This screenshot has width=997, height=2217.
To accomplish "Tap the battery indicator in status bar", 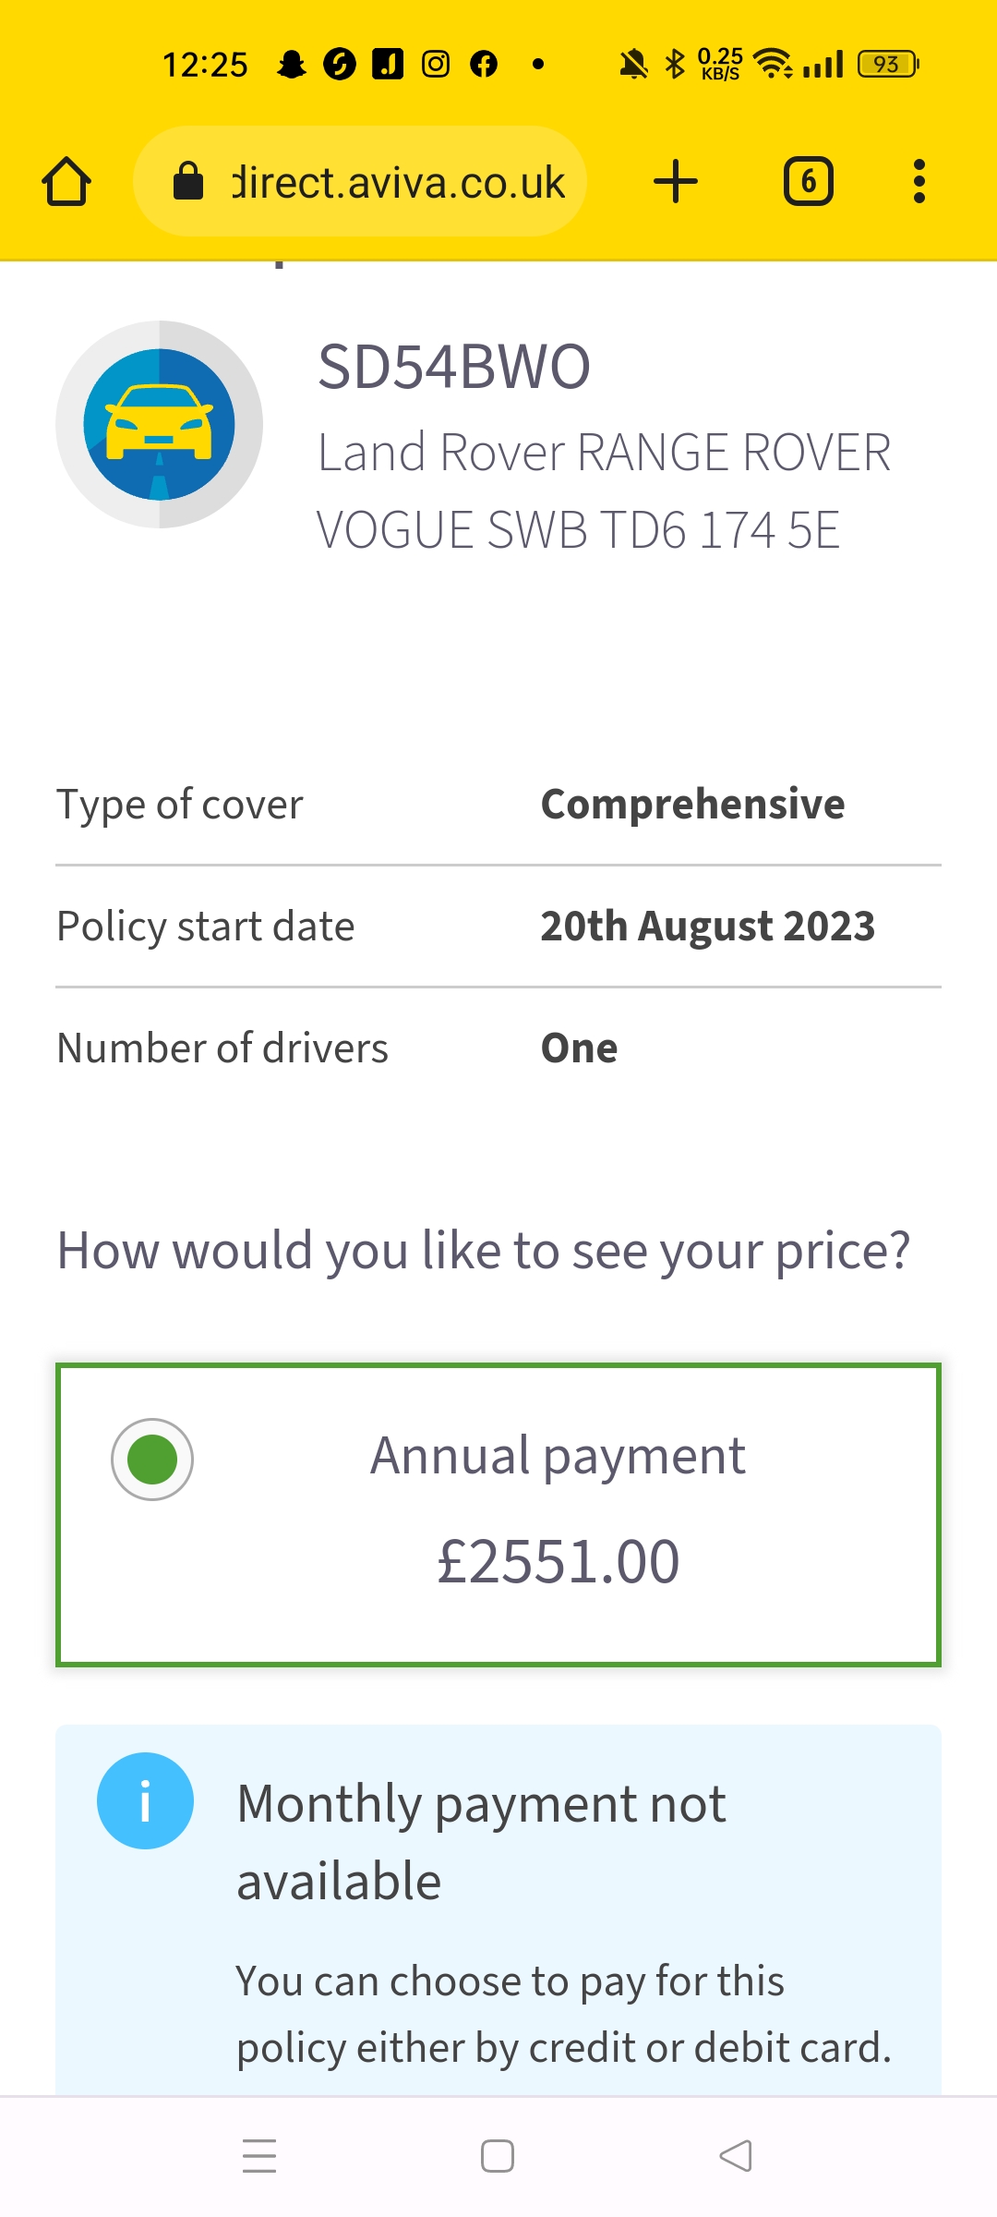I will click(888, 64).
